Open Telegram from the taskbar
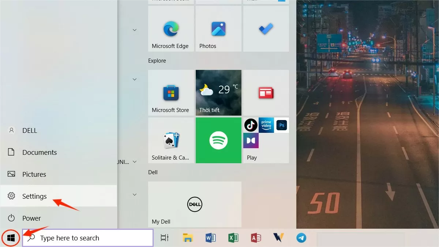This screenshot has width=439, height=247. [x=301, y=238]
